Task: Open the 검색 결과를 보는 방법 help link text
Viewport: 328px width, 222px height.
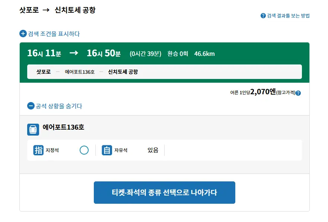Action: [288, 16]
